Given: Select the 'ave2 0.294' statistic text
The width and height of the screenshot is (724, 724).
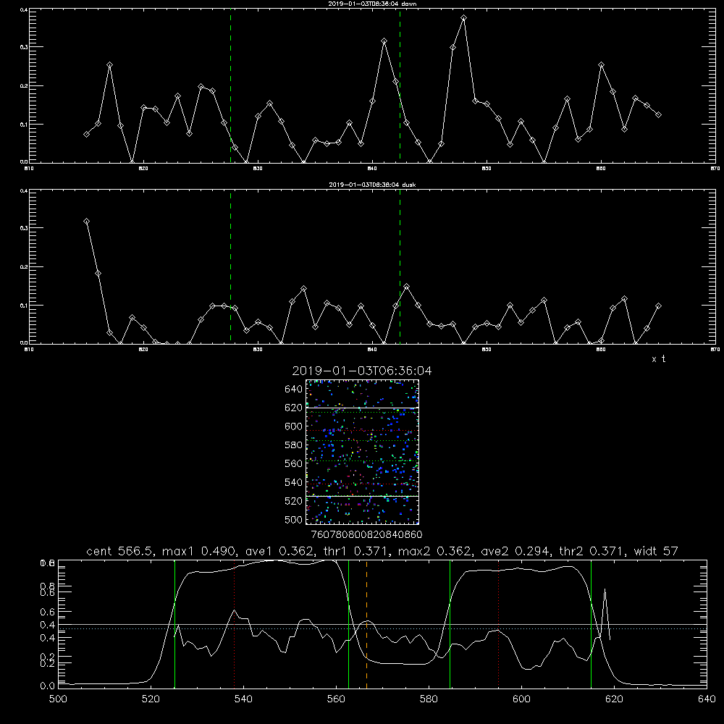Looking at the screenshot, I should (x=515, y=551).
